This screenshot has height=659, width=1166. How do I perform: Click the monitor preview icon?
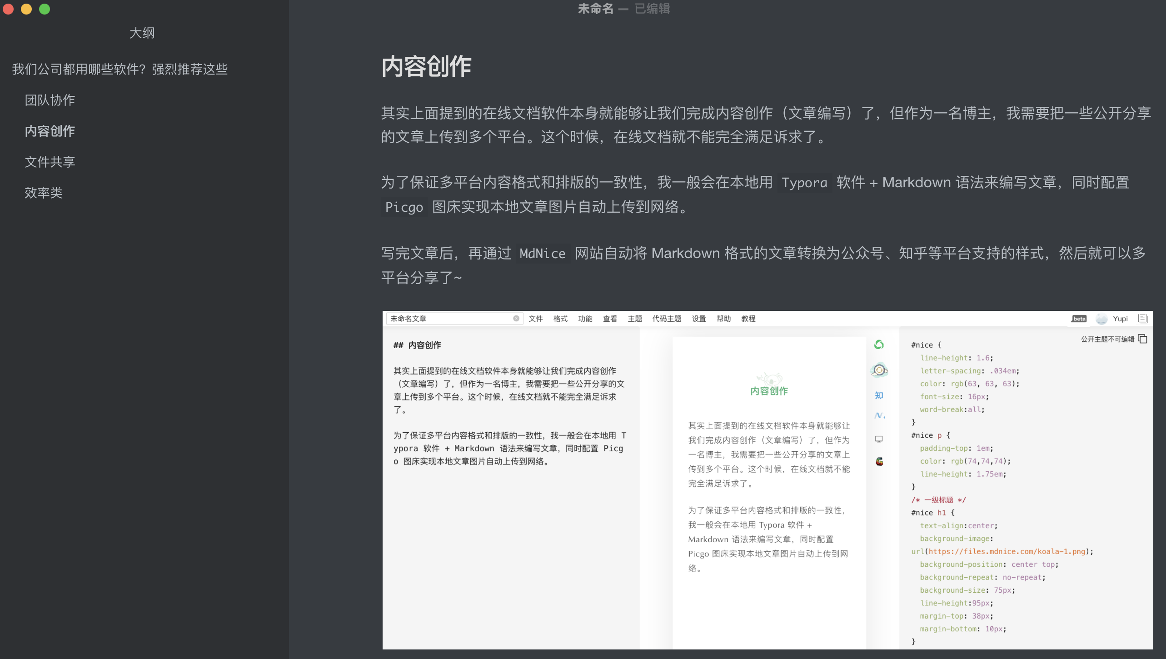point(879,439)
